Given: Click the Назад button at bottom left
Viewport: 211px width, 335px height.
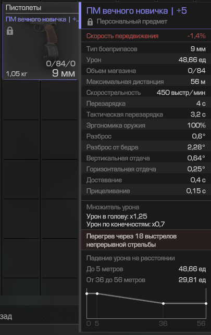Looking at the screenshot, I should point(6,316).
